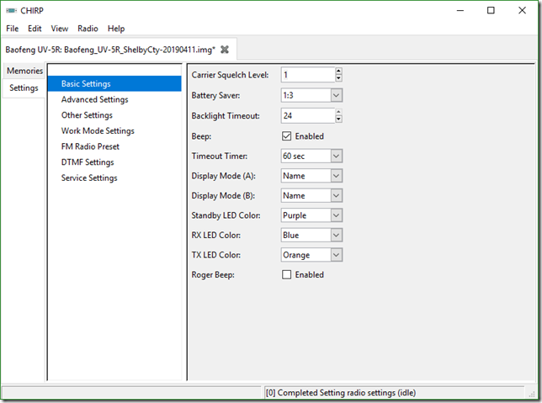Open FM Radio Preset settings
This screenshot has width=542, height=403.
click(91, 146)
